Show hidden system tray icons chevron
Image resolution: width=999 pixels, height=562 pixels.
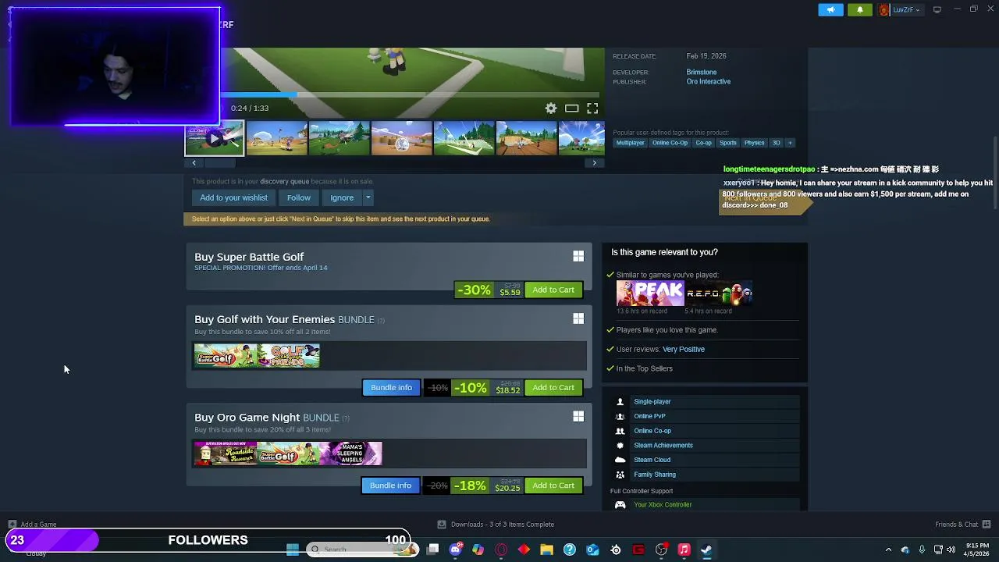pyautogui.click(x=888, y=550)
